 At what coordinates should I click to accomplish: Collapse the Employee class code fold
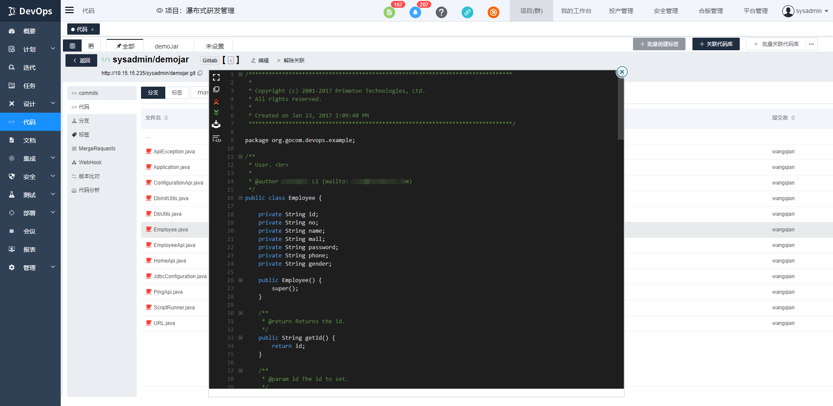coord(240,198)
